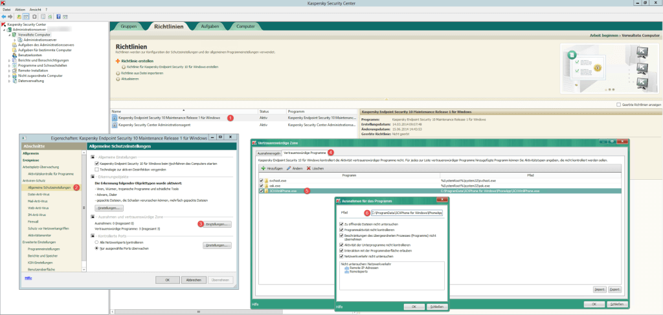Click the Hilfe link in properties dialog
Viewport: 663px width, 315px height.
[28, 278]
